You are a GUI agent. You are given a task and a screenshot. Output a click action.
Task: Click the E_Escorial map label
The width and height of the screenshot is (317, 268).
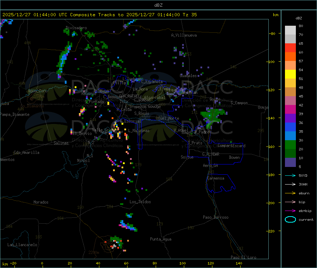[x=131, y=121]
